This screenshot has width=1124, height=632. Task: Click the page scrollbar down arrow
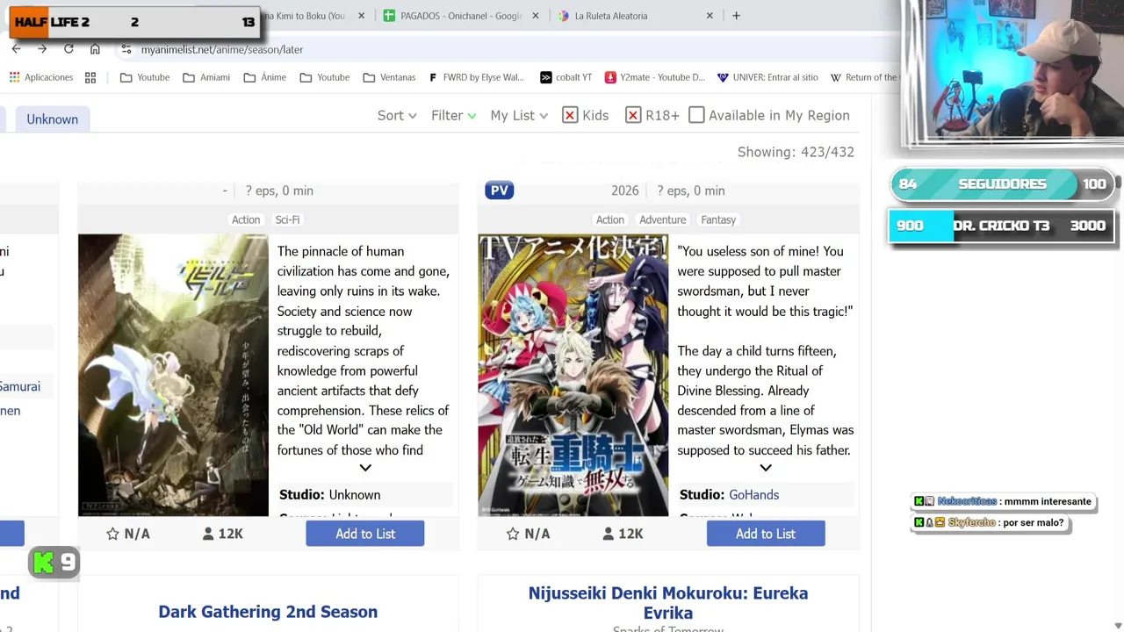1117,624
